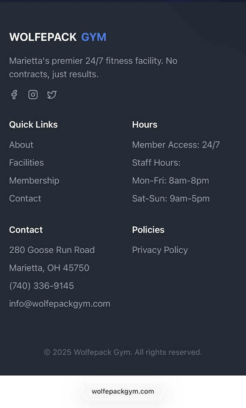Open the Facilities quick link
Viewport: 246px width, 408px height.
(x=26, y=163)
